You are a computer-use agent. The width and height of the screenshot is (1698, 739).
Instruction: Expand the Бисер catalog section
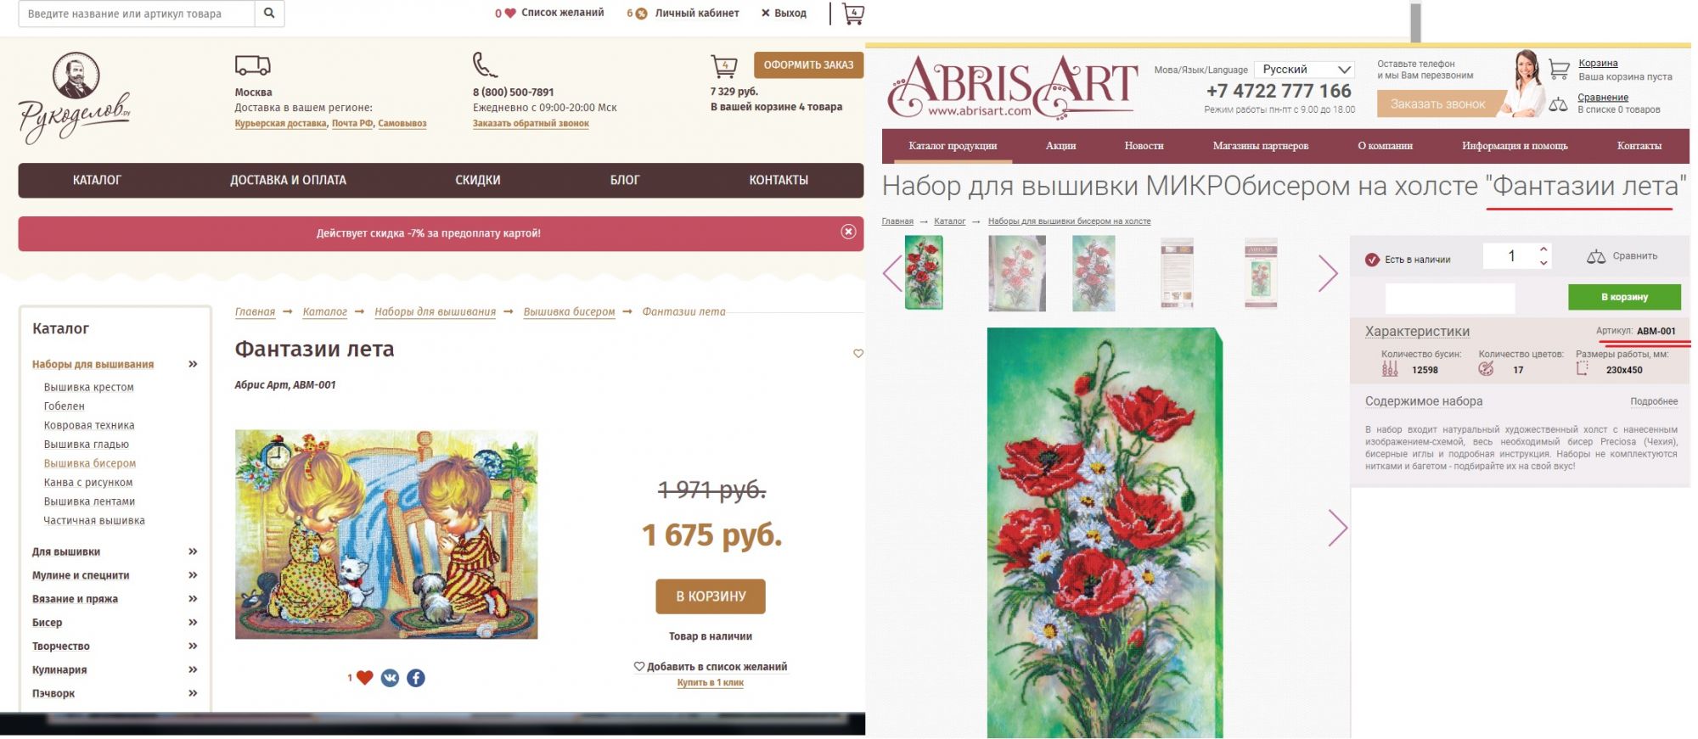click(193, 622)
